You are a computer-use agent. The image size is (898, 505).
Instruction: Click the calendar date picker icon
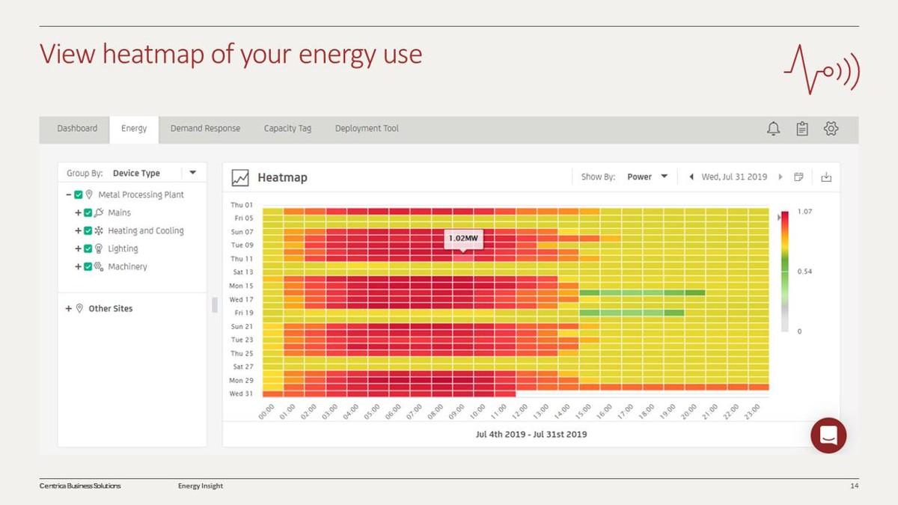(x=798, y=177)
